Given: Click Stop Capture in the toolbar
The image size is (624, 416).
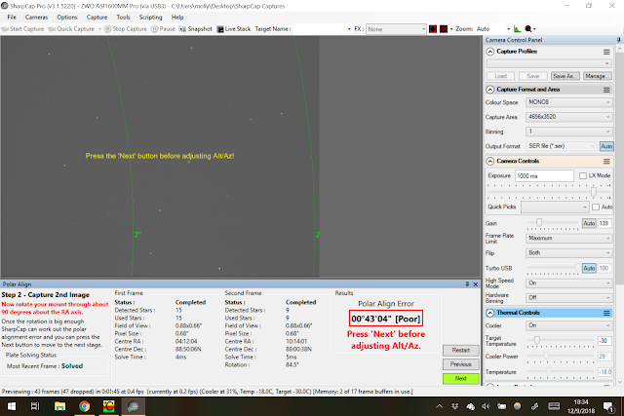Looking at the screenshot, I should [126, 29].
